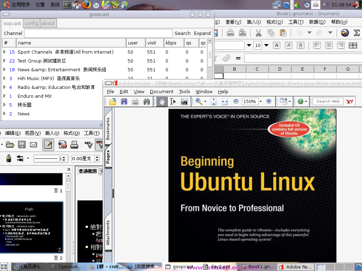Click the Yahoo search icon in Adobe Reader
The height and width of the screenshot is (271, 362).
click(350, 101)
